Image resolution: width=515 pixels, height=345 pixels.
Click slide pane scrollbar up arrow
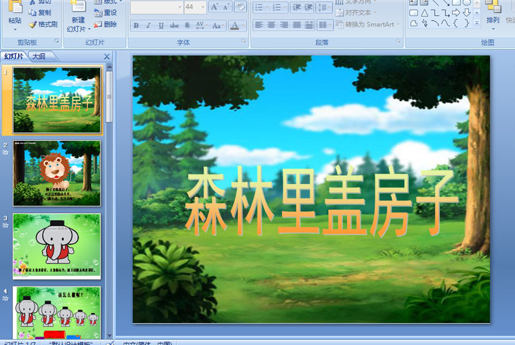coord(109,68)
